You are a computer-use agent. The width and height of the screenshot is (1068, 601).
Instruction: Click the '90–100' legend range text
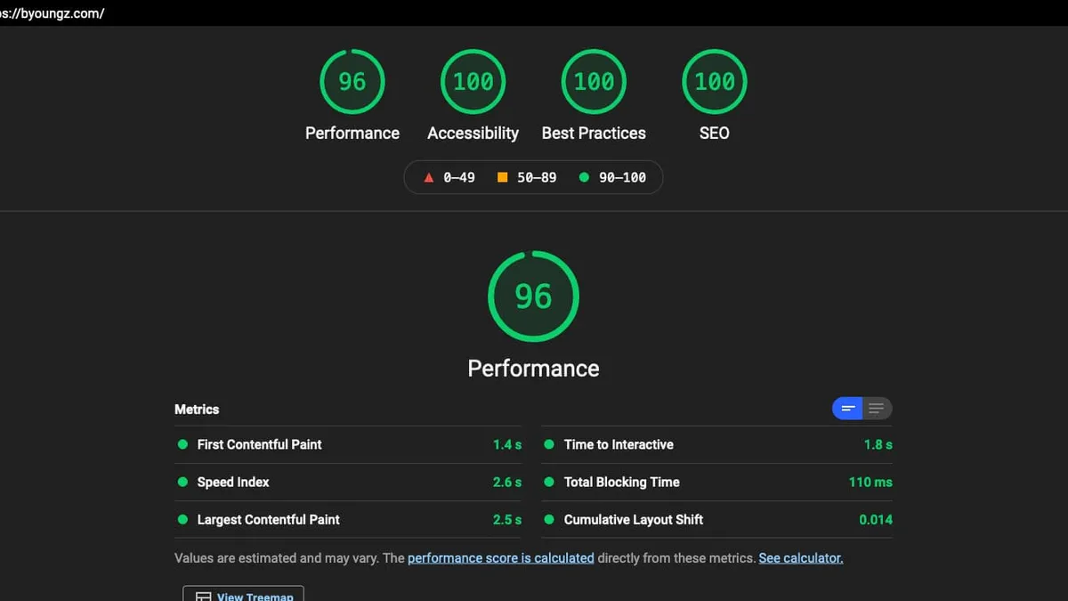622,177
